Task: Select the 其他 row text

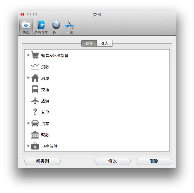Action: (x=45, y=112)
